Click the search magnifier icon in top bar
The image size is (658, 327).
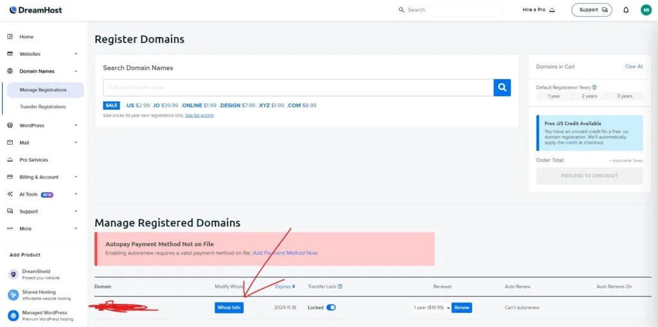point(401,10)
